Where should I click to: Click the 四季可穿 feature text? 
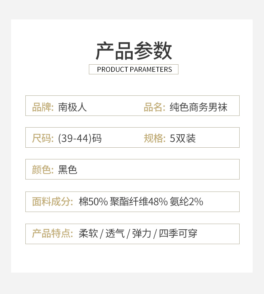click(178, 234)
